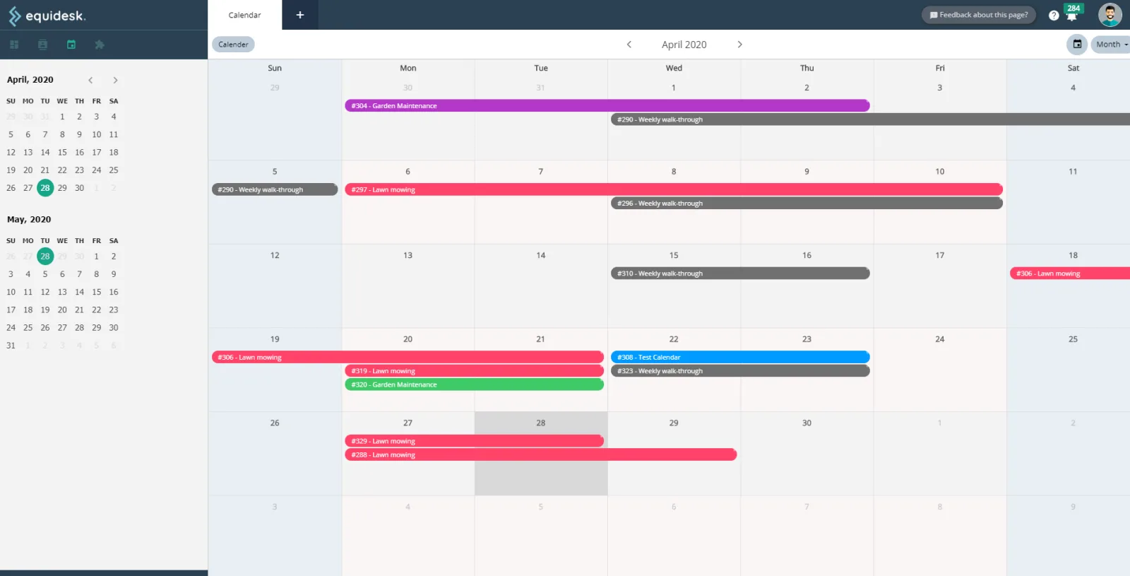1130x576 pixels.
Task: Open the #310 - Weekly walk-through event
Action: click(x=740, y=273)
